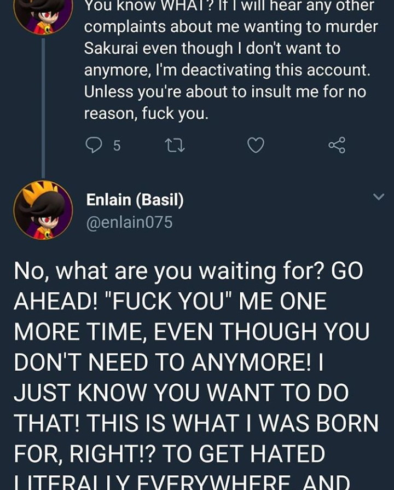Expand the chevron menu on Enlain's tweet
Viewport: 394px width, 490px height.
tap(379, 197)
